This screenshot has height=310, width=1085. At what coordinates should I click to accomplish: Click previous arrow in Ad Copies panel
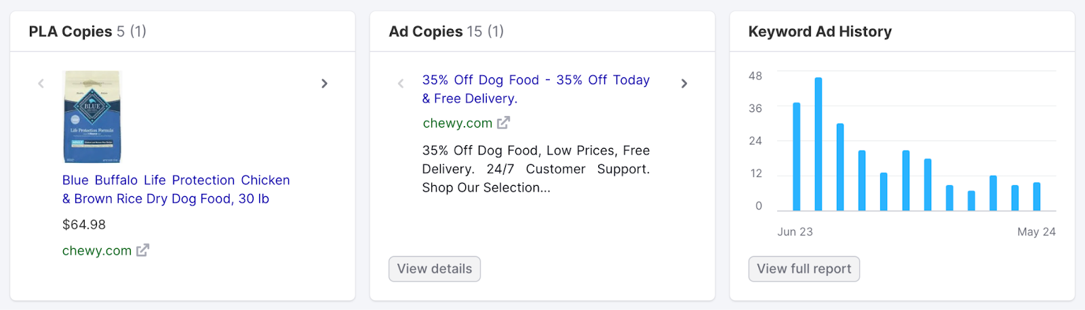click(401, 83)
